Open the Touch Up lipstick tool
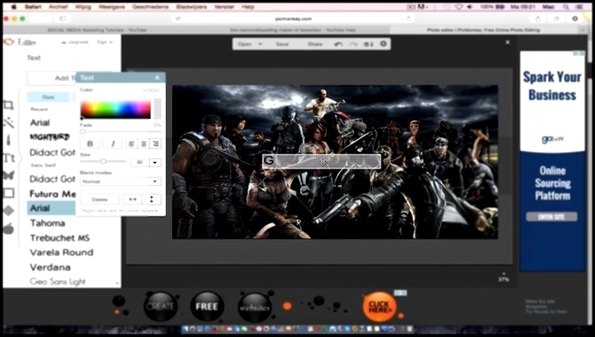This screenshot has width=595, height=337. tap(8, 140)
